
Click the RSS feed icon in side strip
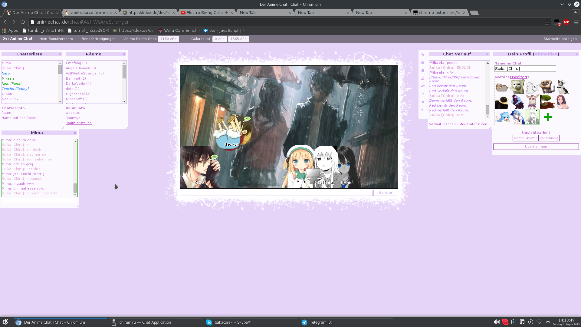pos(423,94)
